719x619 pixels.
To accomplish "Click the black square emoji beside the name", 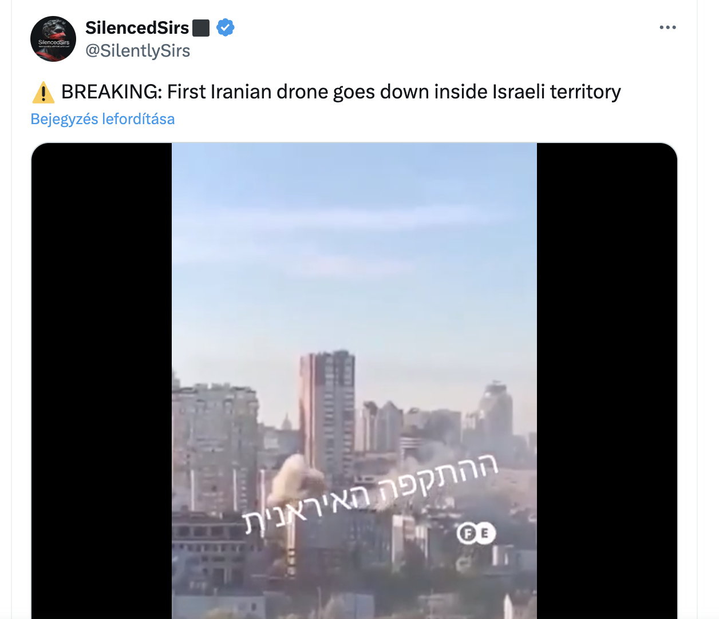I will pyautogui.click(x=201, y=27).
